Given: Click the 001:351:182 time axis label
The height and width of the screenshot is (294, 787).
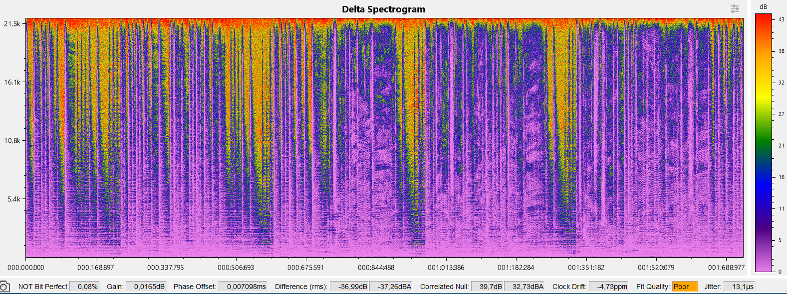Looking at the screenshot, I should click(586, 268).
